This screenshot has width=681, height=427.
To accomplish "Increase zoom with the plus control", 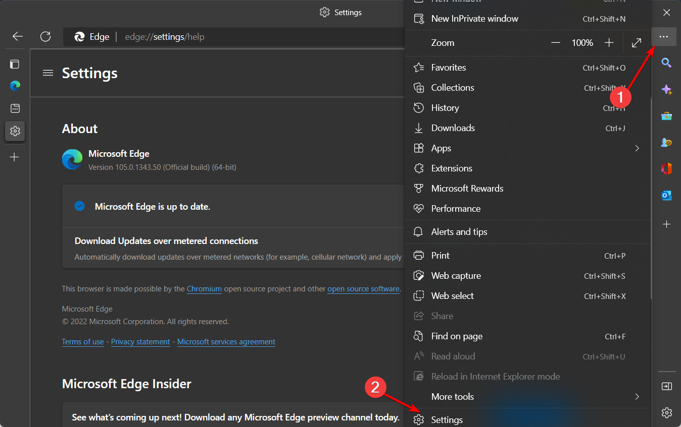I will tap(609, 42).
